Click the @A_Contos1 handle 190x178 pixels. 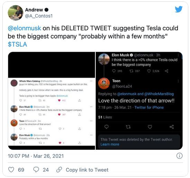pyautogui.click(x=39, y=16)
